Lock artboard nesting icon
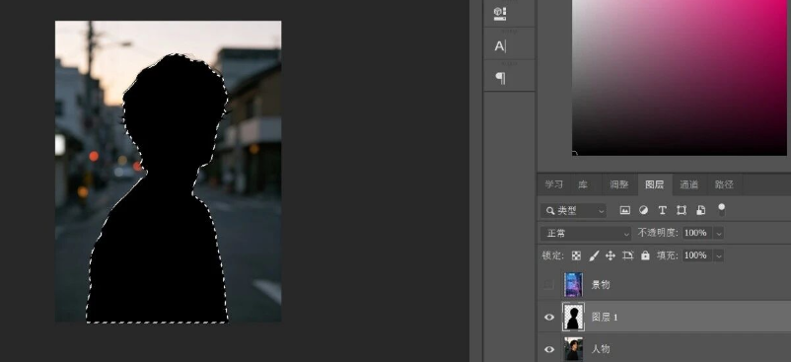 point(627,255)
